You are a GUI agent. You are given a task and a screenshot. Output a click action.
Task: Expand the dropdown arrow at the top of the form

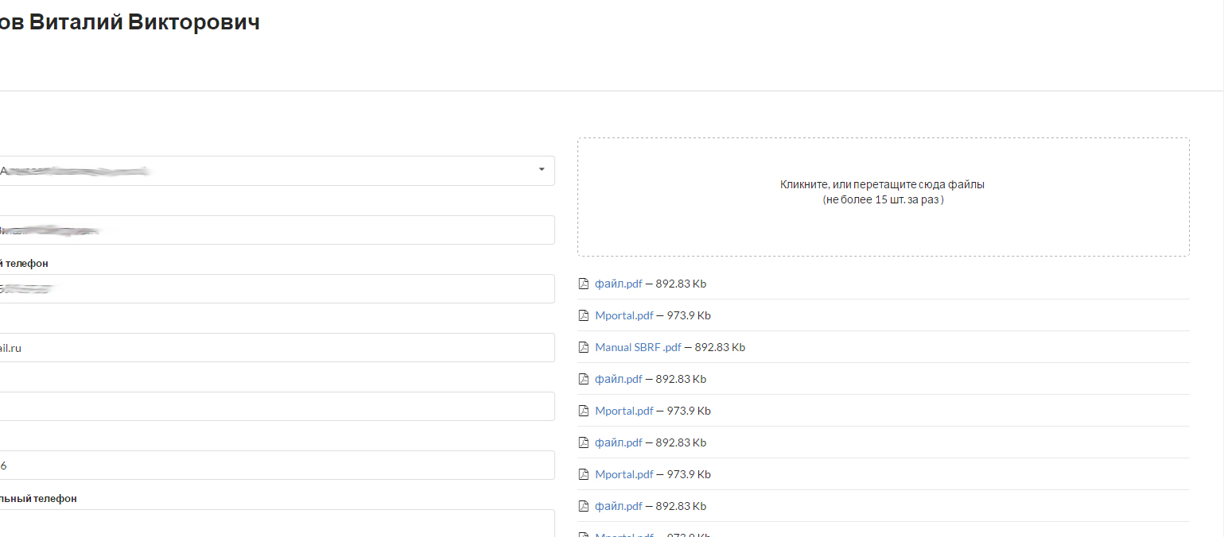(x=542, y=170)
